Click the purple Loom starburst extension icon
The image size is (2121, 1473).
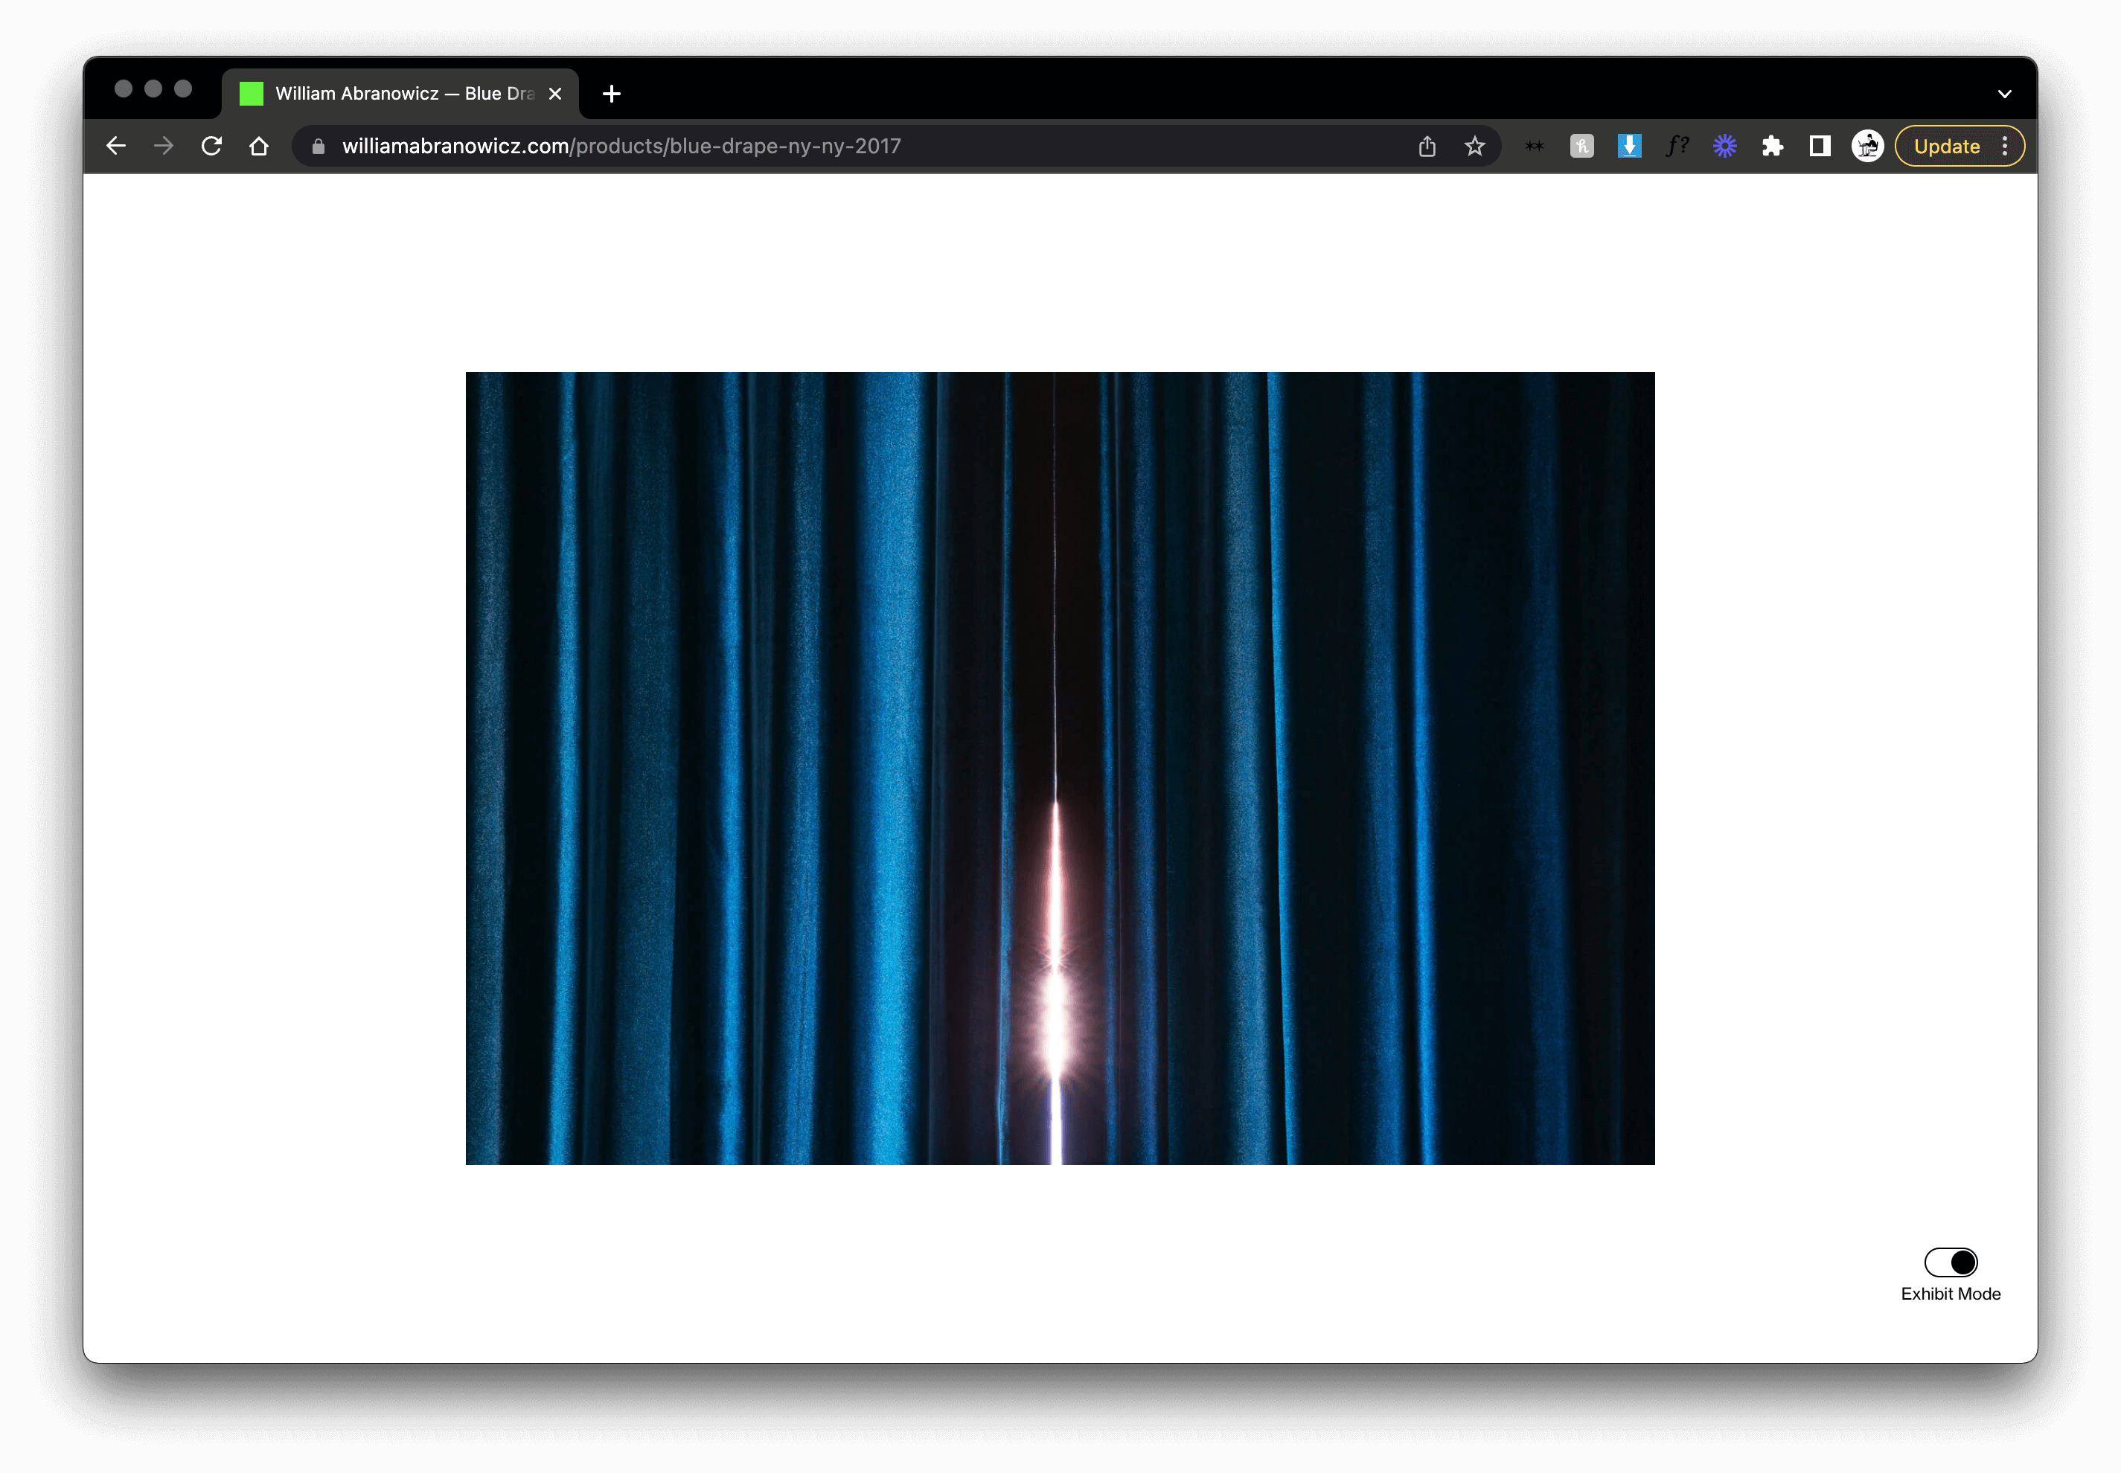[x=1724, y=146]
